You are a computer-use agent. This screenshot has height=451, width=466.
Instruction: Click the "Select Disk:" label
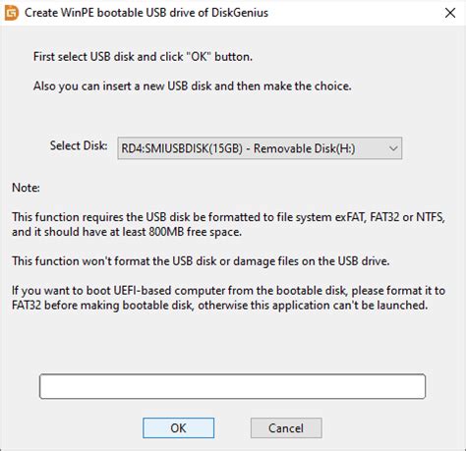(79, 145)
